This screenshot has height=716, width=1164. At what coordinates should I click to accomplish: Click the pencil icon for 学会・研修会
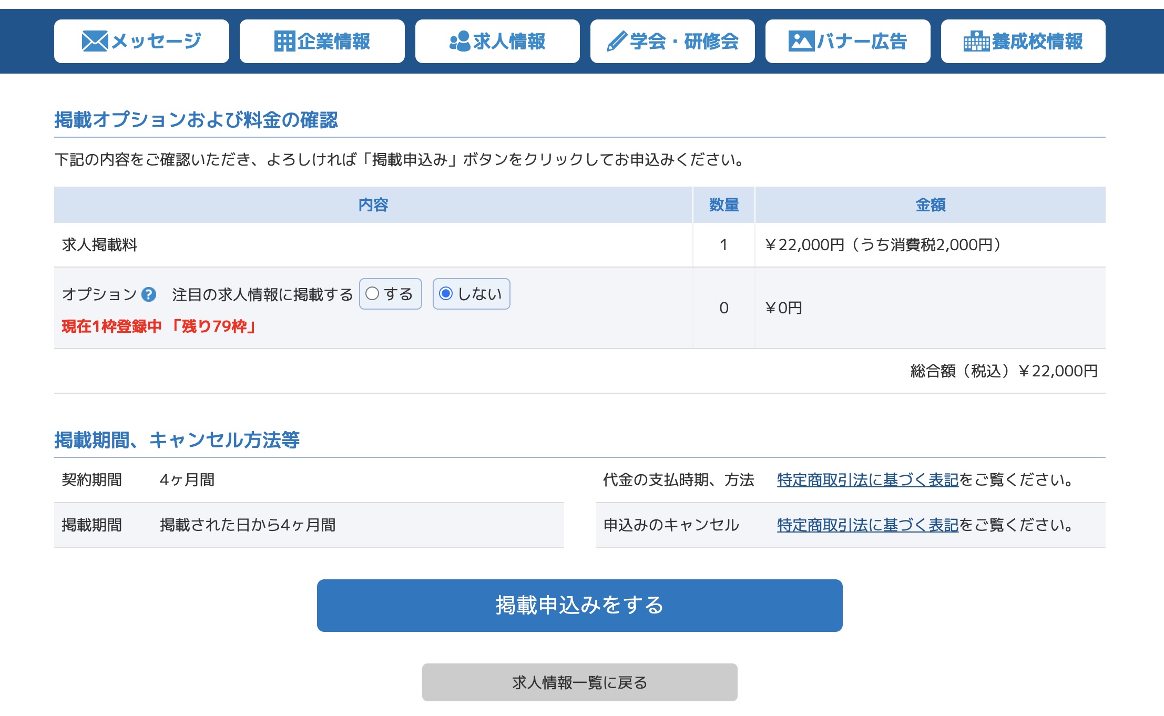[x=616, y=41]
